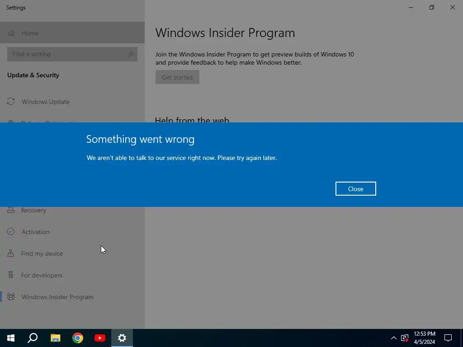Click the 'Please try again later' message

(x=247, y=158)
